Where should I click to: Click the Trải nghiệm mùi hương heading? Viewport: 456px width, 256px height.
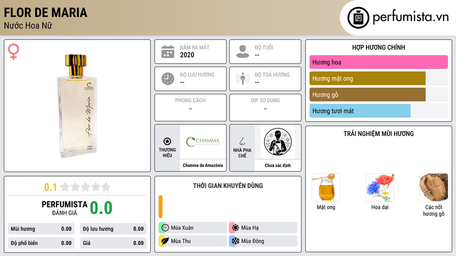pos(379,133)
